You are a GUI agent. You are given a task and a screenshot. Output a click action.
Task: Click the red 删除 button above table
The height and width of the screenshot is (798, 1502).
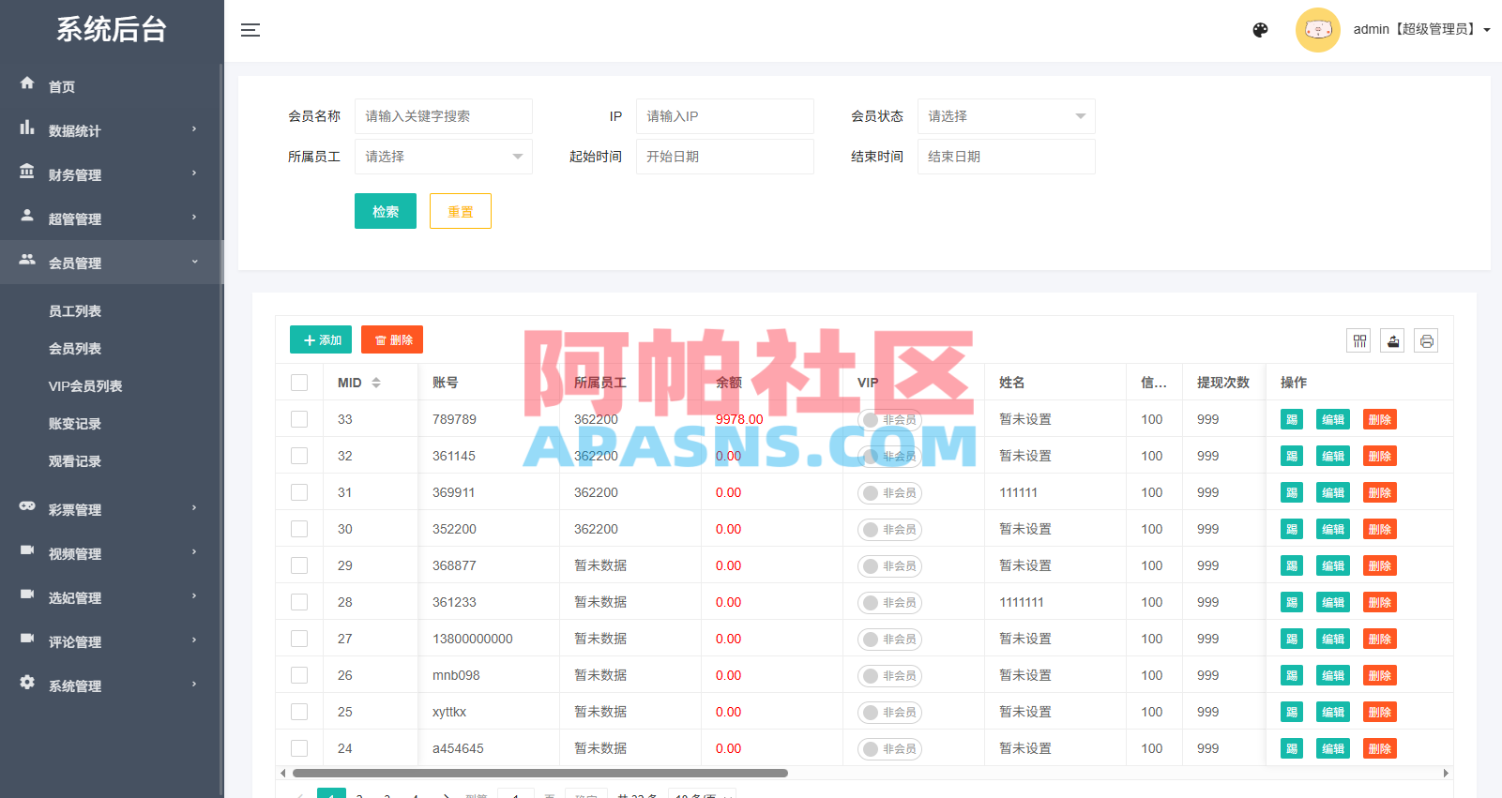[x=392, y=339]
